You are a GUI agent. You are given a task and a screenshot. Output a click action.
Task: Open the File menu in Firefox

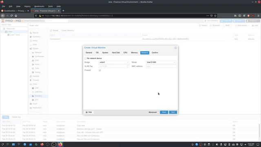[3, 7]
